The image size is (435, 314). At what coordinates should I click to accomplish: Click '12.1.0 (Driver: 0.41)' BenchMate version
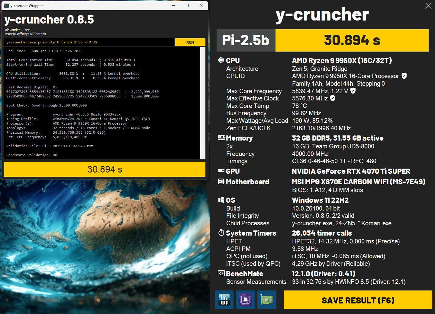[x=324, y=274]
